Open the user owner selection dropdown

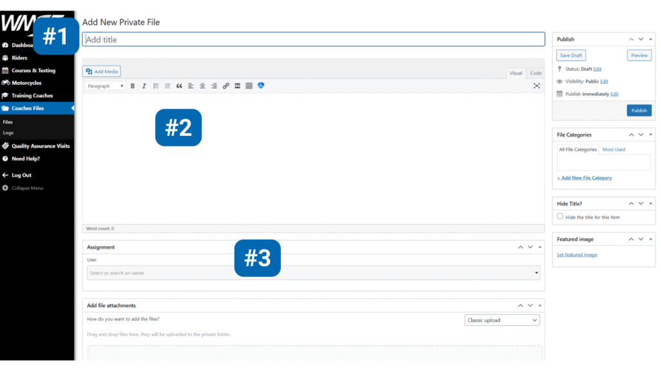coord(313,273)
